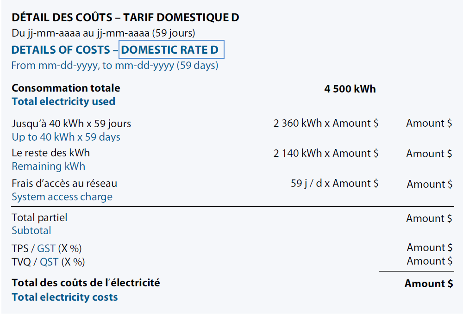Select the Consommation totale label
463x315 pixels.
[66, 88]
